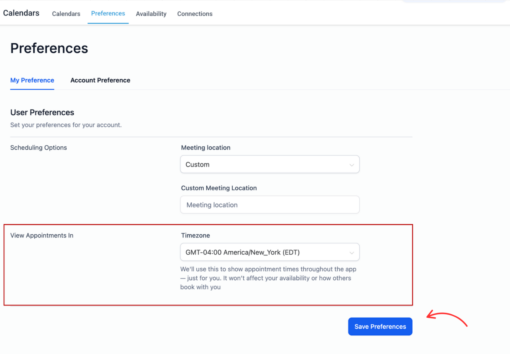Click the bold Calendars title at top-left
Image resolution: width=510 pixels, height=354 pixels.
pyautogui.click(x=21, y=13)
